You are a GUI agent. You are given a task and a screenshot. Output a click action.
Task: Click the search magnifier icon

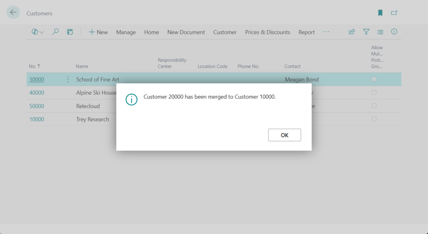(55, 32)
